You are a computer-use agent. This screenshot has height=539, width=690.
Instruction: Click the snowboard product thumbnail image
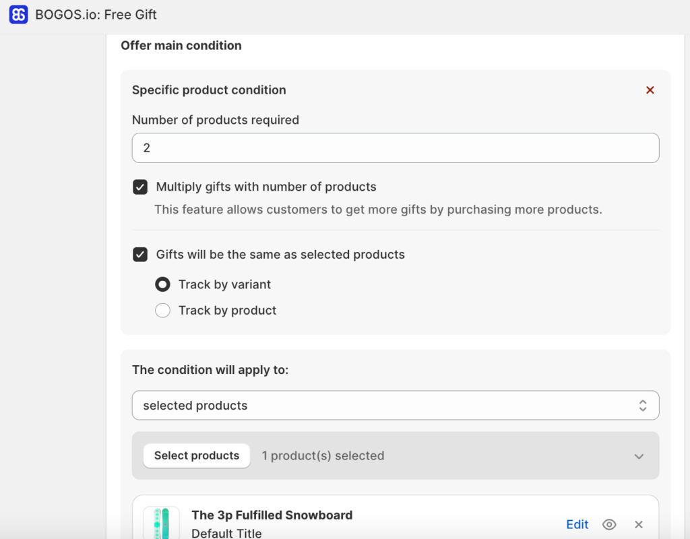click(162, 524)
